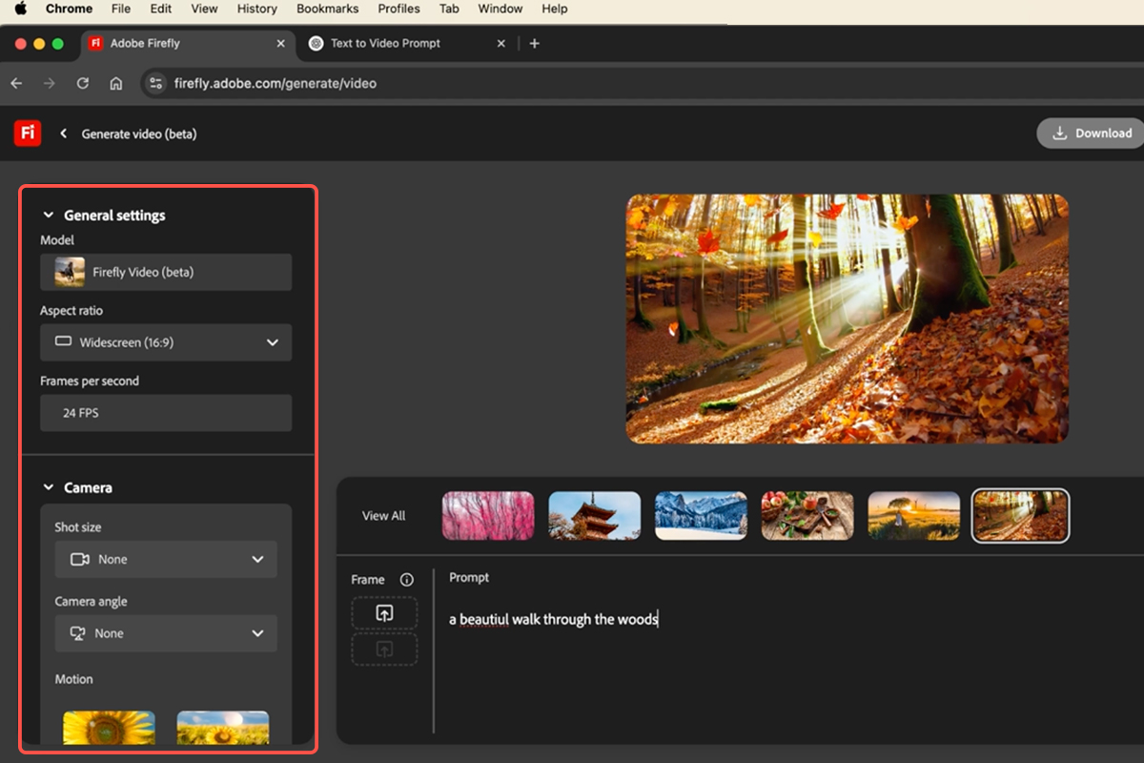This screenshot has height=763, width=1144.
Task: Select the red pagoda thumbnail
Action: pyautogui.click(x=594, y=516)
